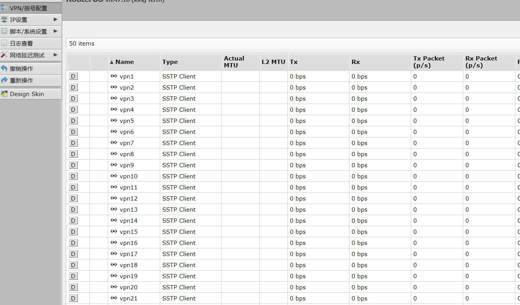
Task: Click the interface icon next to vpn13
Action: (114, 209)
